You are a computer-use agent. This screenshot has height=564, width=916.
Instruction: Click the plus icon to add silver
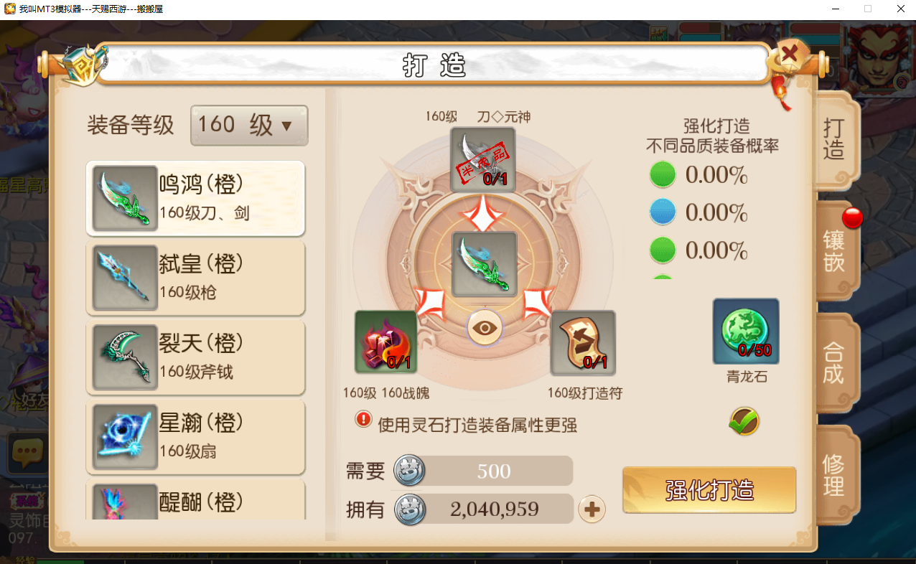point(592,509)
